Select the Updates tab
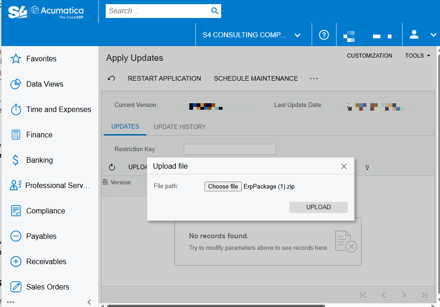Screen dimensions: 440x307 pyautogui.click(x=125, y=126)
